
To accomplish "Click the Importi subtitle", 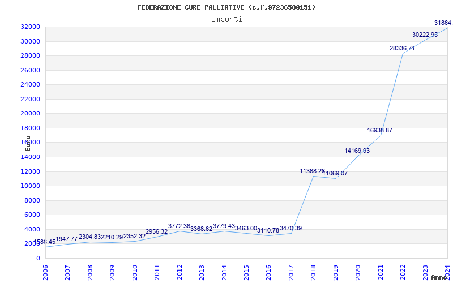I will coord(226,19).
